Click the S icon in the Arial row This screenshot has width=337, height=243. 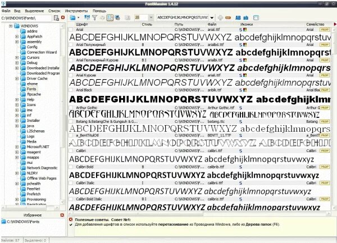tap(241, 30)
